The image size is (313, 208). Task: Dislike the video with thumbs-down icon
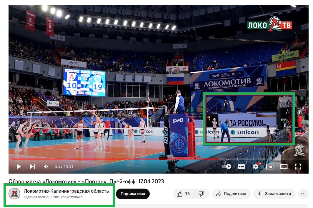click(201, 194)
